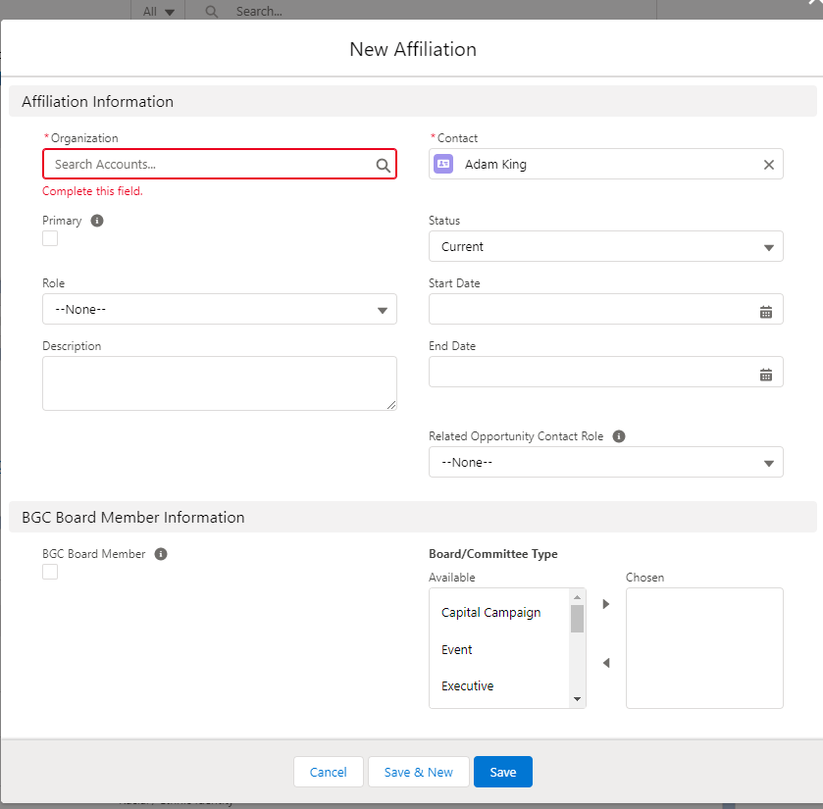Screen dimensions: 823x809
Task: Open the All search scope selector
Action: pyautogui.click(x=157, y=11)
